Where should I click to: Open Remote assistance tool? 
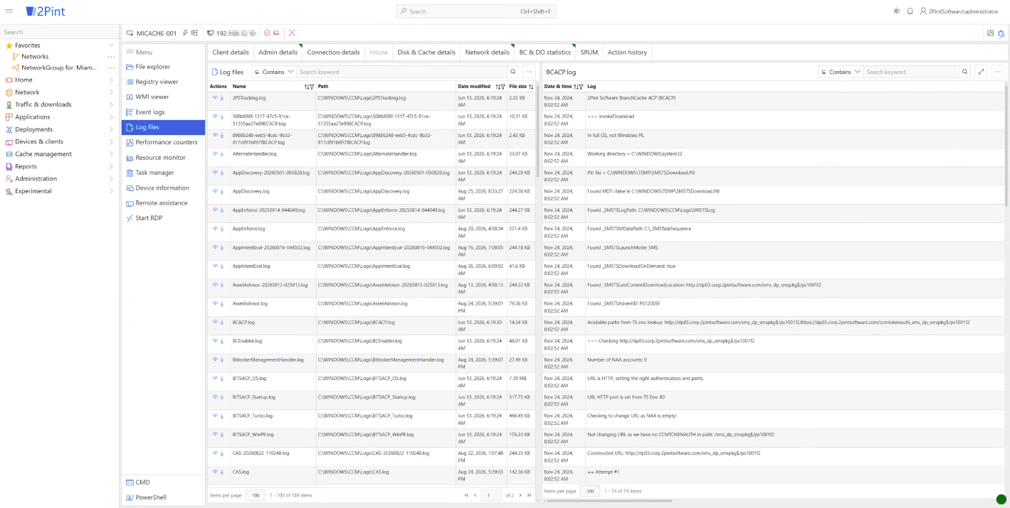163,203
